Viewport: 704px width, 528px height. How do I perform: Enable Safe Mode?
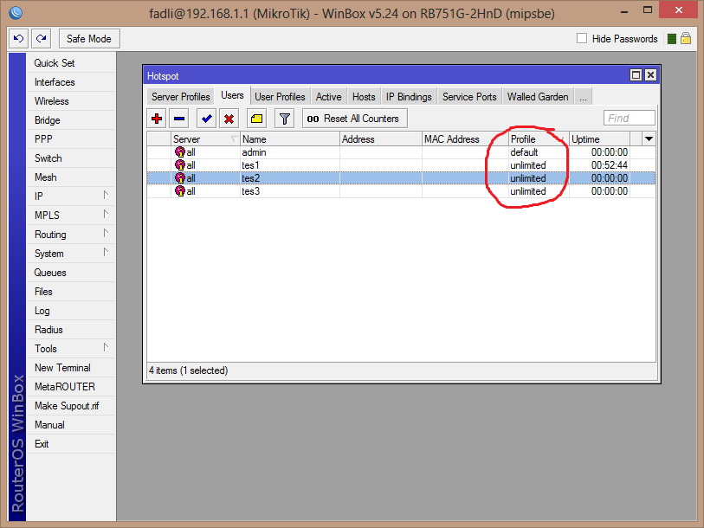[x=88, y=38]
